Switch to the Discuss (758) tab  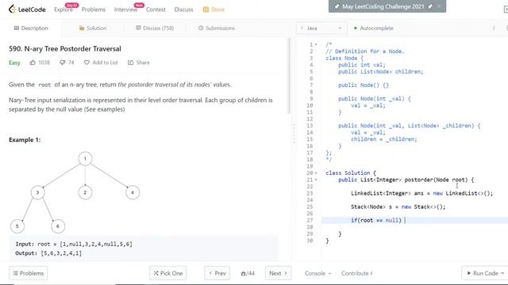pyautogui.click(x=155, y=28)
